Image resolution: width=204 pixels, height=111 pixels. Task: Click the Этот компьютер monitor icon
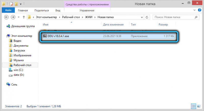[x=8, y=36]
